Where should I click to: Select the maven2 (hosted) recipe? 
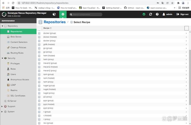(x=113, y=67)
